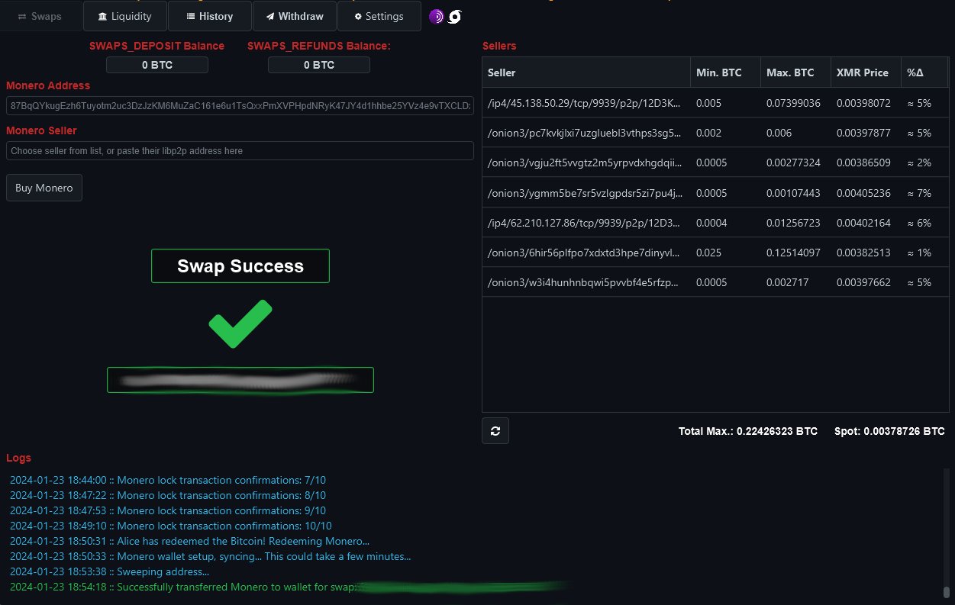This screenshot has width=955, height=605.
Task: Click the purple Tor status icon
Action: point(437,16)
